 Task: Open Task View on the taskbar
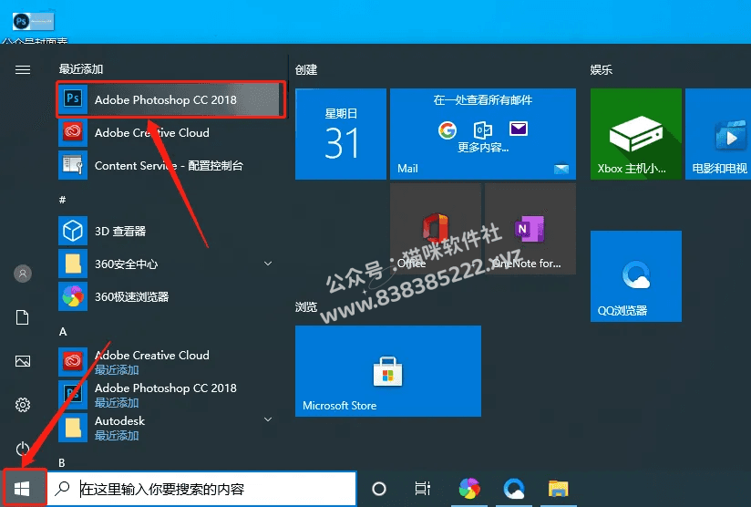[x=423, y=489]
